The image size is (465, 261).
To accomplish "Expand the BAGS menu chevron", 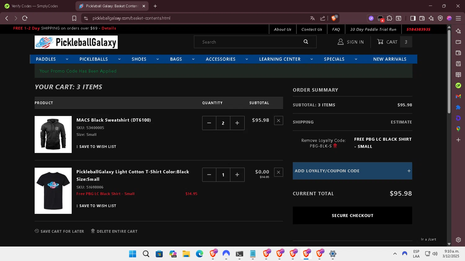I will point(193,59).
